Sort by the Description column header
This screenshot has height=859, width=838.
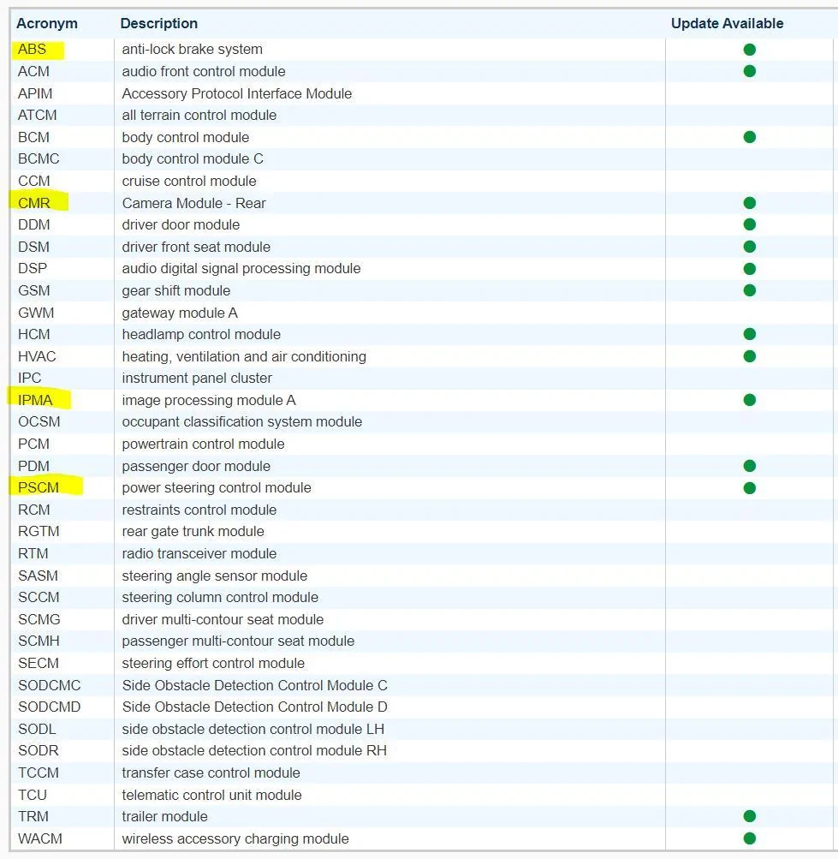(159, 24)
